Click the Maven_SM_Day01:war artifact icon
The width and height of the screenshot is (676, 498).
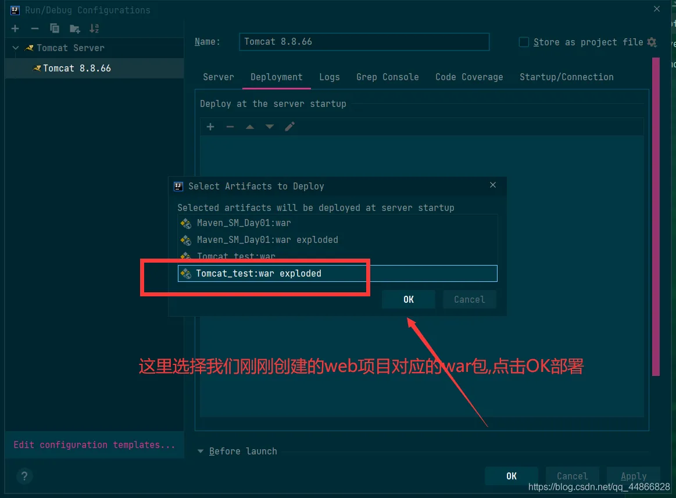[x=186, y=223]
